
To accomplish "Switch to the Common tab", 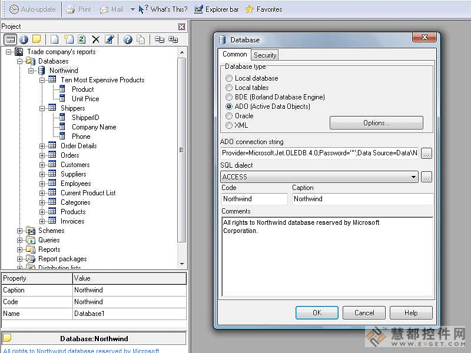I will click(234, 54).
